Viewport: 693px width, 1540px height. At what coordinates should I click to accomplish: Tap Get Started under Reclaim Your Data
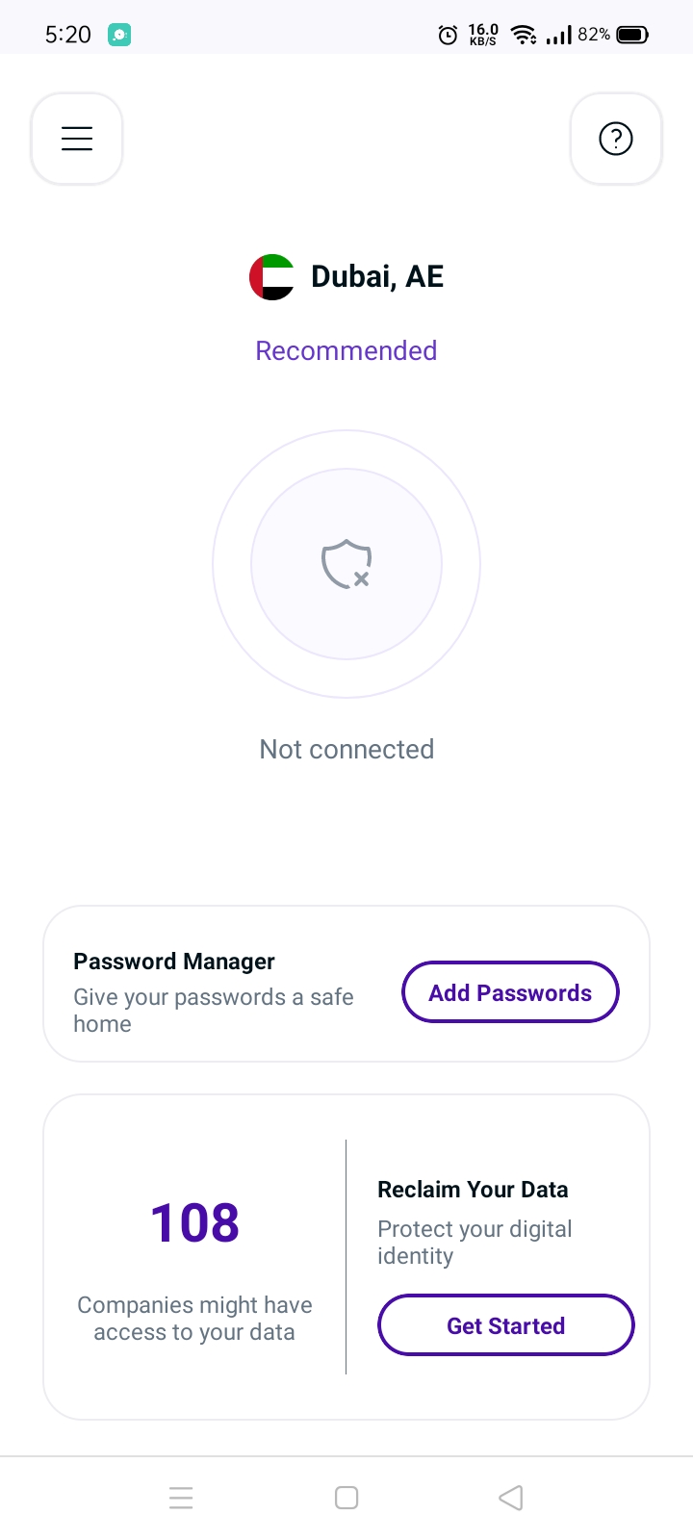click(505, 1325)
